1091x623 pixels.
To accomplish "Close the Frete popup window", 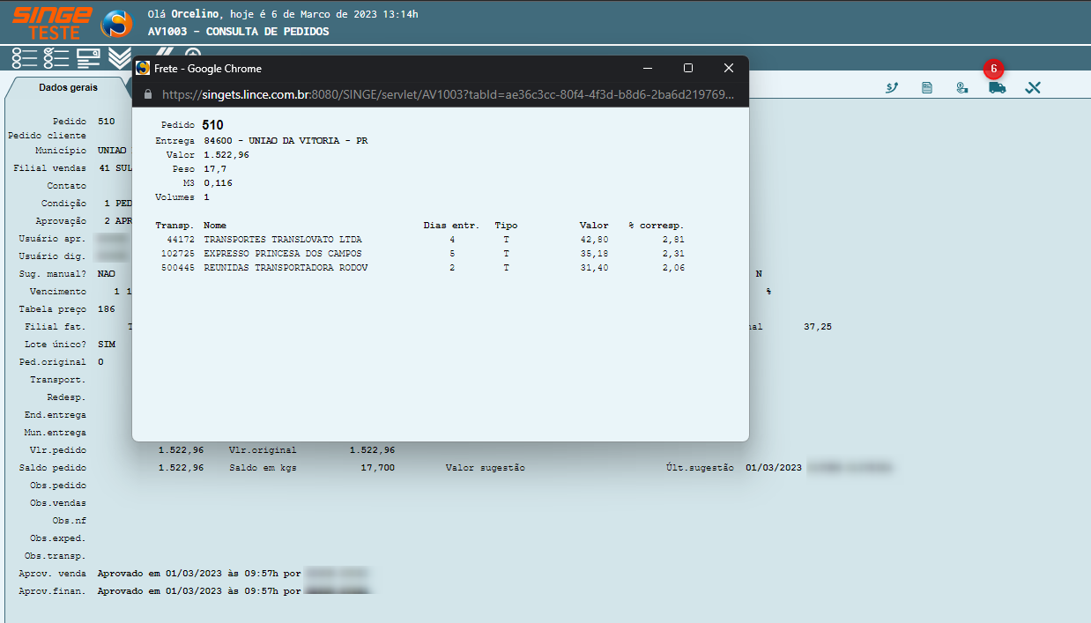I will coord(728,69).
